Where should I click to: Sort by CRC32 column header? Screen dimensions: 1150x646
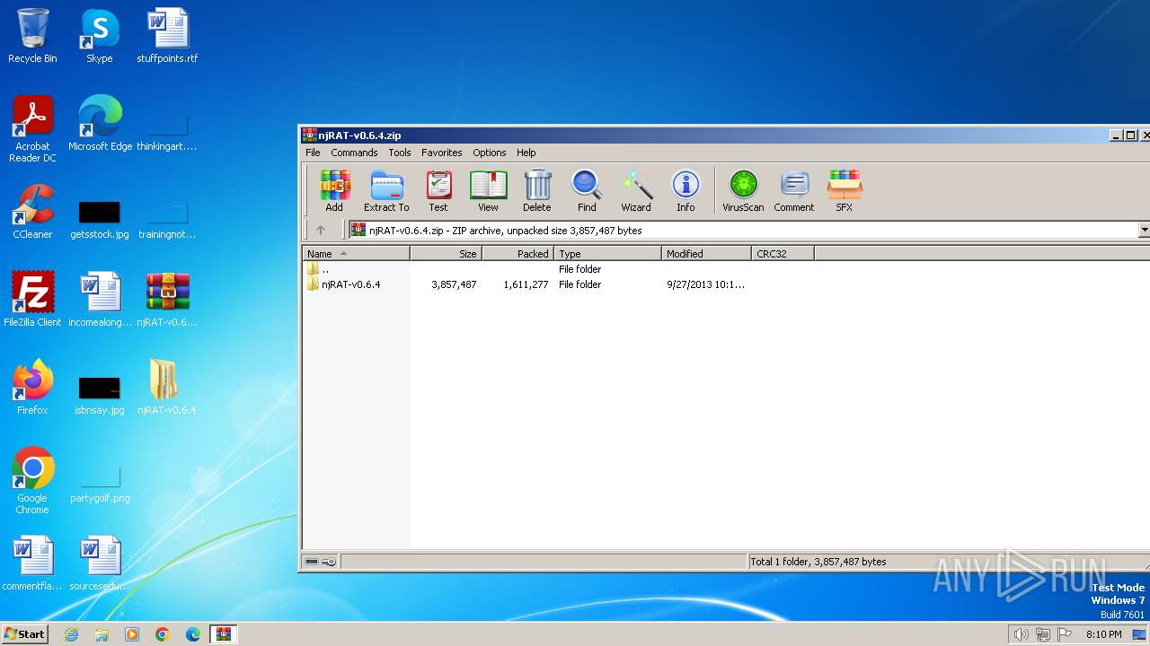tap(783, 254)
